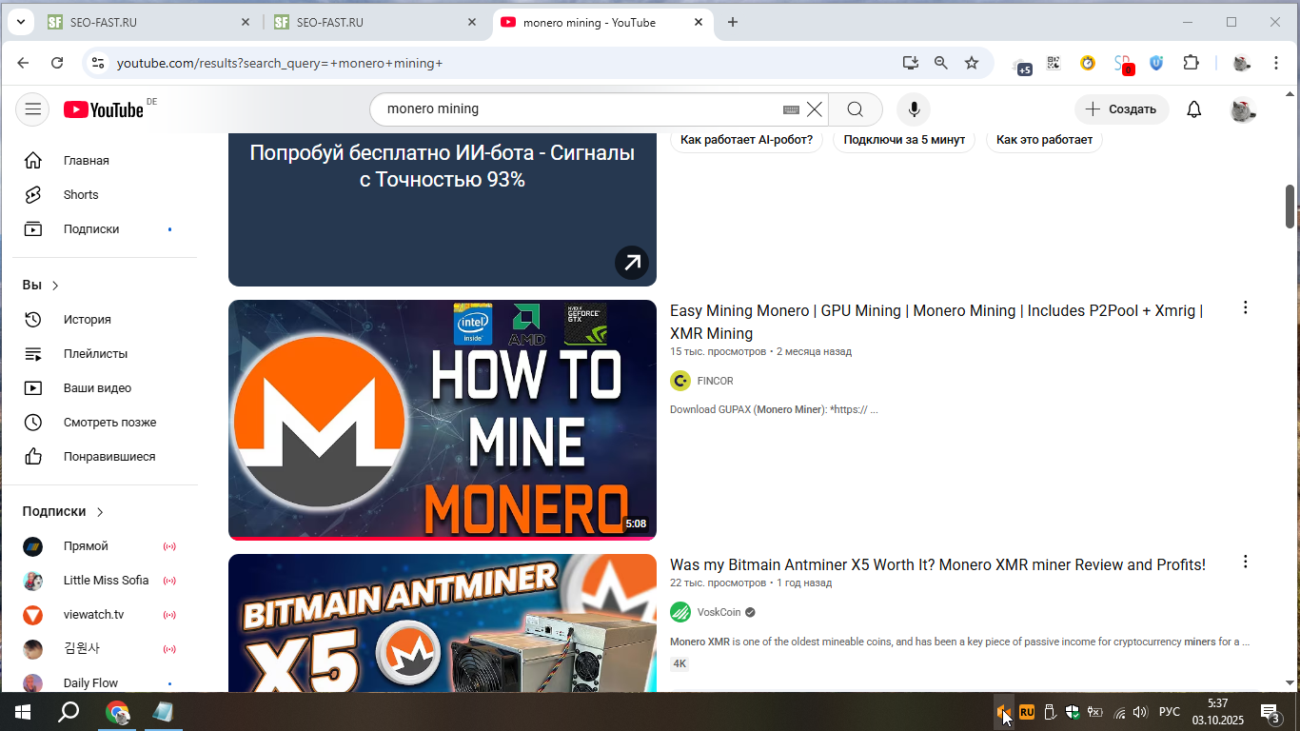The image size is (1300, 731).
Task: Open the Extensions puzzle piece menu
Action: click(x=1191, y=63)
